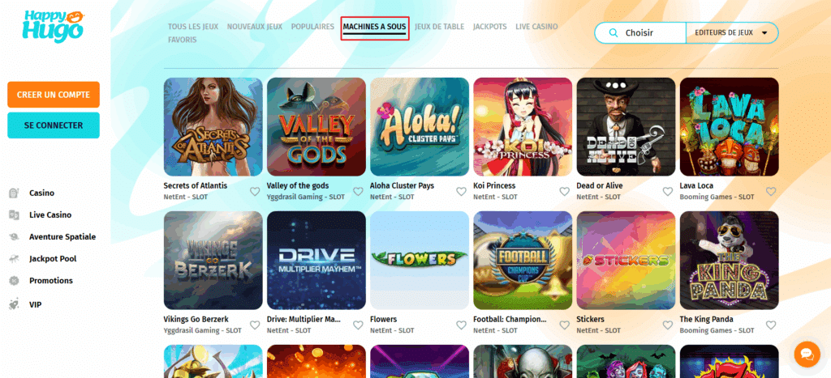Screen dimensions: 831x378
Task: Open the Valley of the Gods thumbnail
Action: coord(316,127)
